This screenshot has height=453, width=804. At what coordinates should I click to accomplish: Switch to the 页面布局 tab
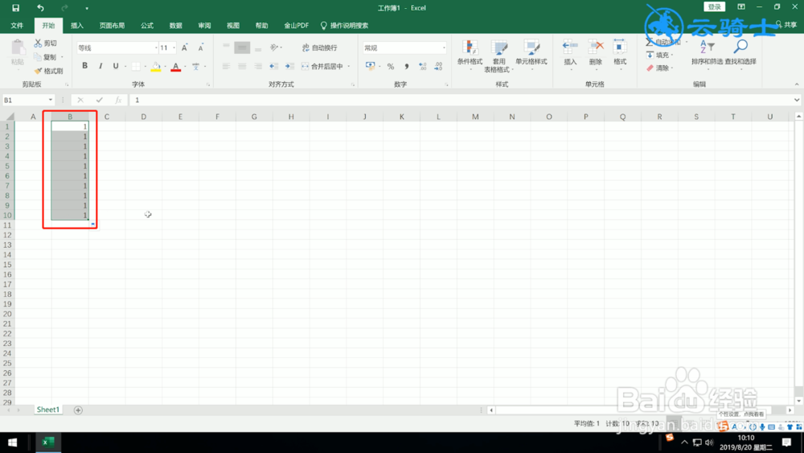(x=112, y=25)
